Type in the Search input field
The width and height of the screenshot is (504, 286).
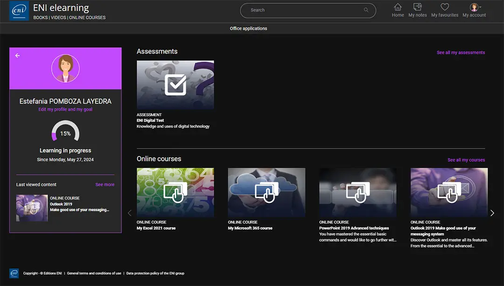[x=303, y=10]
